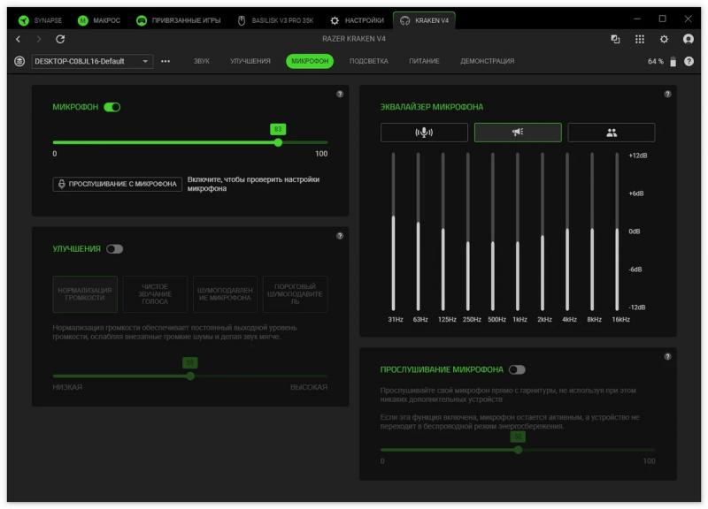The width and height of the screenshot is (708, 509).
Task: Click the 250Hz equalizer band slider
Action: (x=468, y=232)
